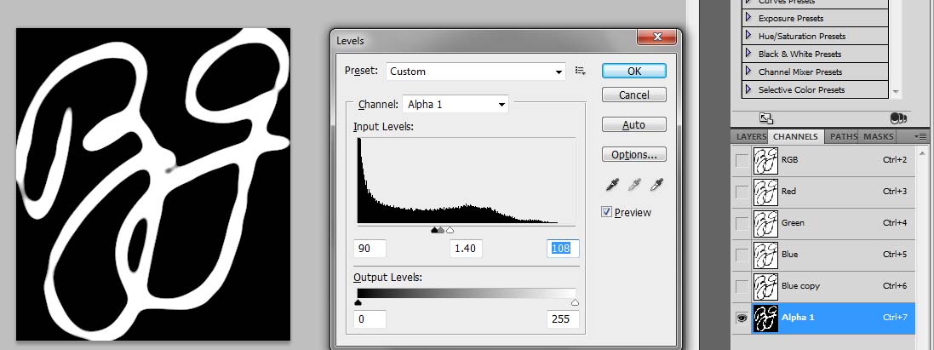Show the RGB channel visibility

coord(742,160)
